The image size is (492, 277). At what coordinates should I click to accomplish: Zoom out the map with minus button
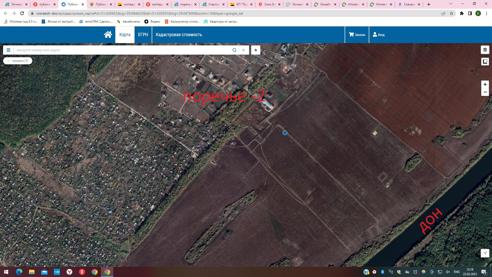pyautogui.click(x=485, y=92)
